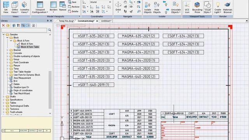The image size is (249, 140).
Task: Click DEVELOPER header in left table
Action: click(x=112, y=136)
